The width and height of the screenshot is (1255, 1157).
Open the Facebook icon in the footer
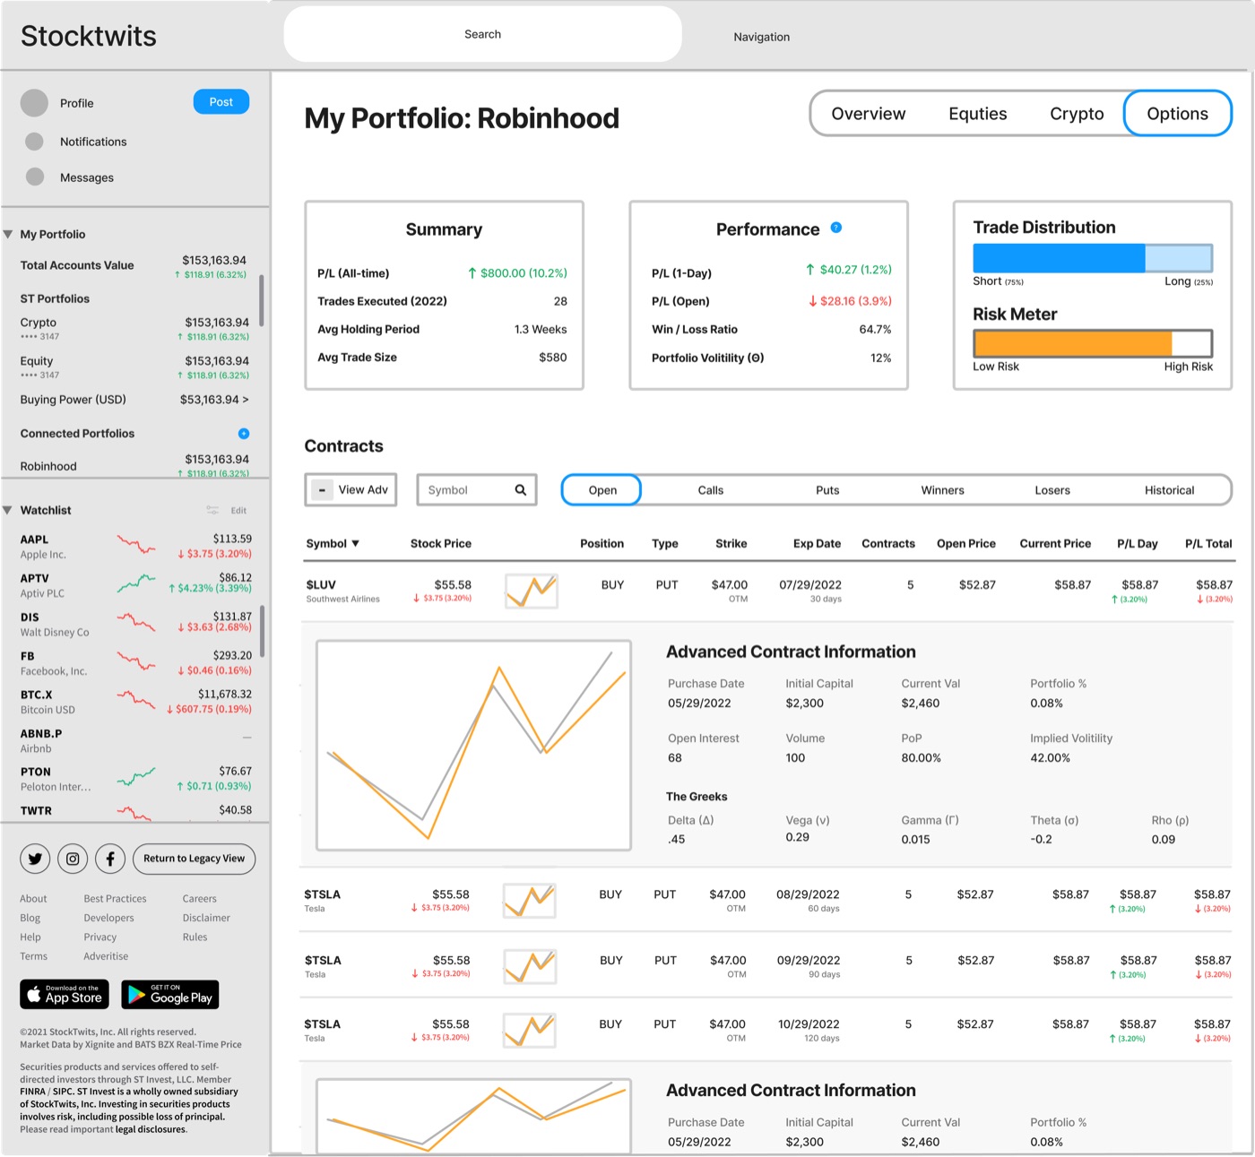109,858
